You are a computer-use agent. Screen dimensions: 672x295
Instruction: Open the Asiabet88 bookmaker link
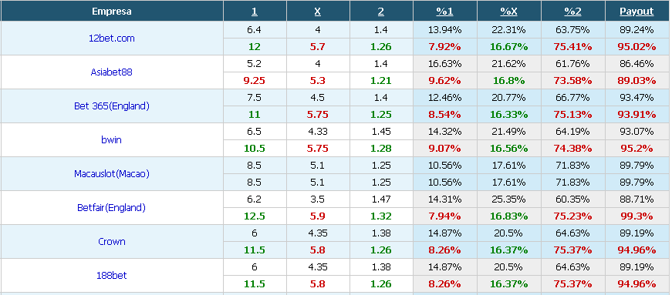(x=111, y=72)
